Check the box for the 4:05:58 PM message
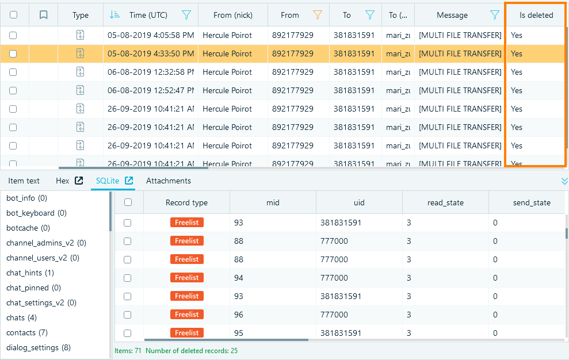Image resolution: width=569 pixels, height=360 pixels. coord(13,35)
